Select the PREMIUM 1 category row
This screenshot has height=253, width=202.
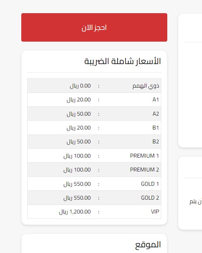point(94,156)
